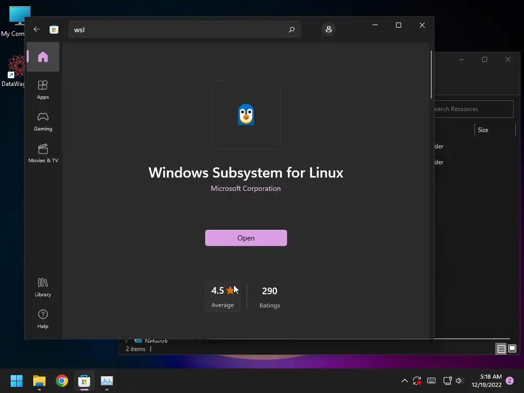Select the DataWag desktop shortcut
Viewport: 524px width, 393px height.
pos(13,71)
